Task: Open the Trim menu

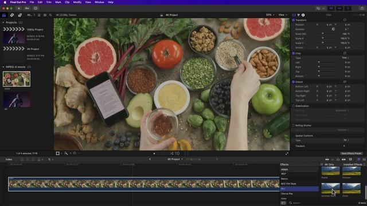Action: click(49, 2)
